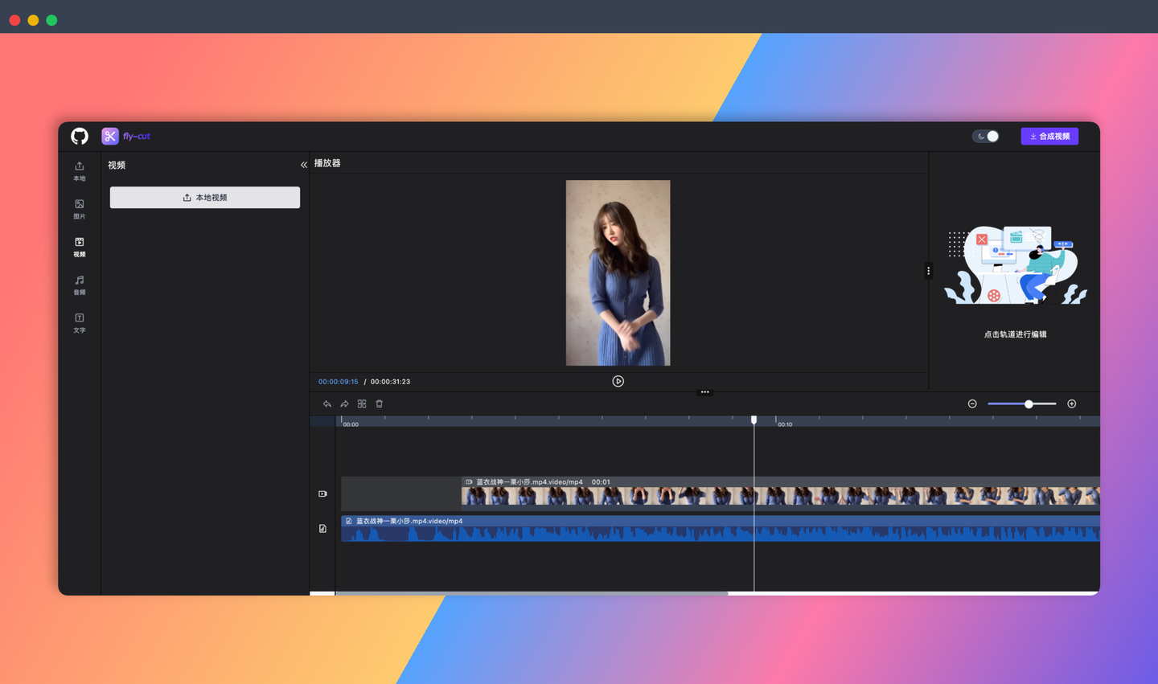Open the GitHub repository icon

coord(80,137)
